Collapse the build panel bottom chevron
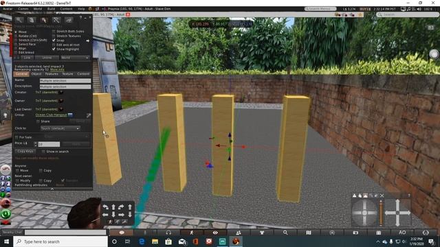This screenshot has height=247, width=440. [x=52, y=189]
